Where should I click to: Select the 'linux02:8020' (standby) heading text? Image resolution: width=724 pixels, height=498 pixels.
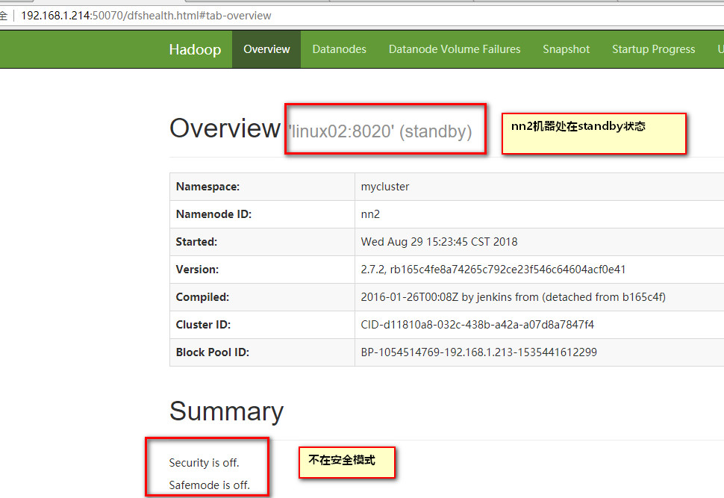point(381,131)
